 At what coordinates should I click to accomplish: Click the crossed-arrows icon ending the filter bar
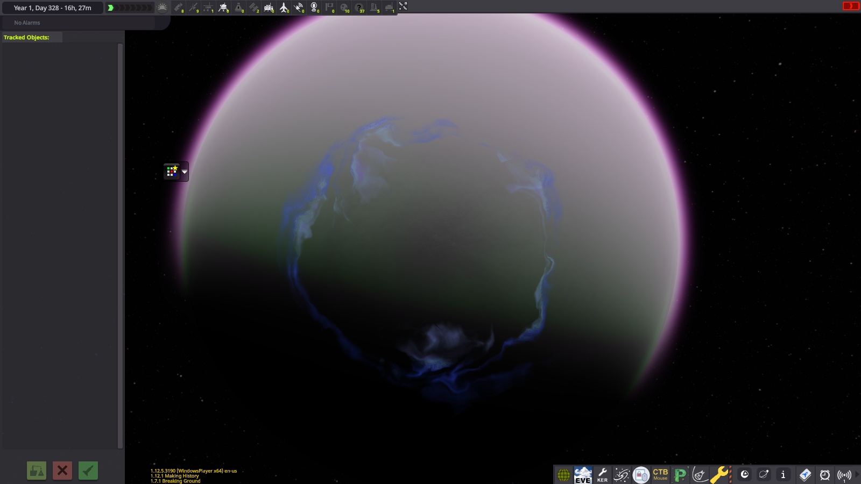403,6
